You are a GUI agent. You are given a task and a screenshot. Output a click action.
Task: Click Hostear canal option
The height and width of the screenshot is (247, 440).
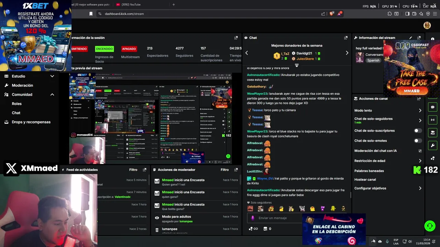tap(365, 179)
